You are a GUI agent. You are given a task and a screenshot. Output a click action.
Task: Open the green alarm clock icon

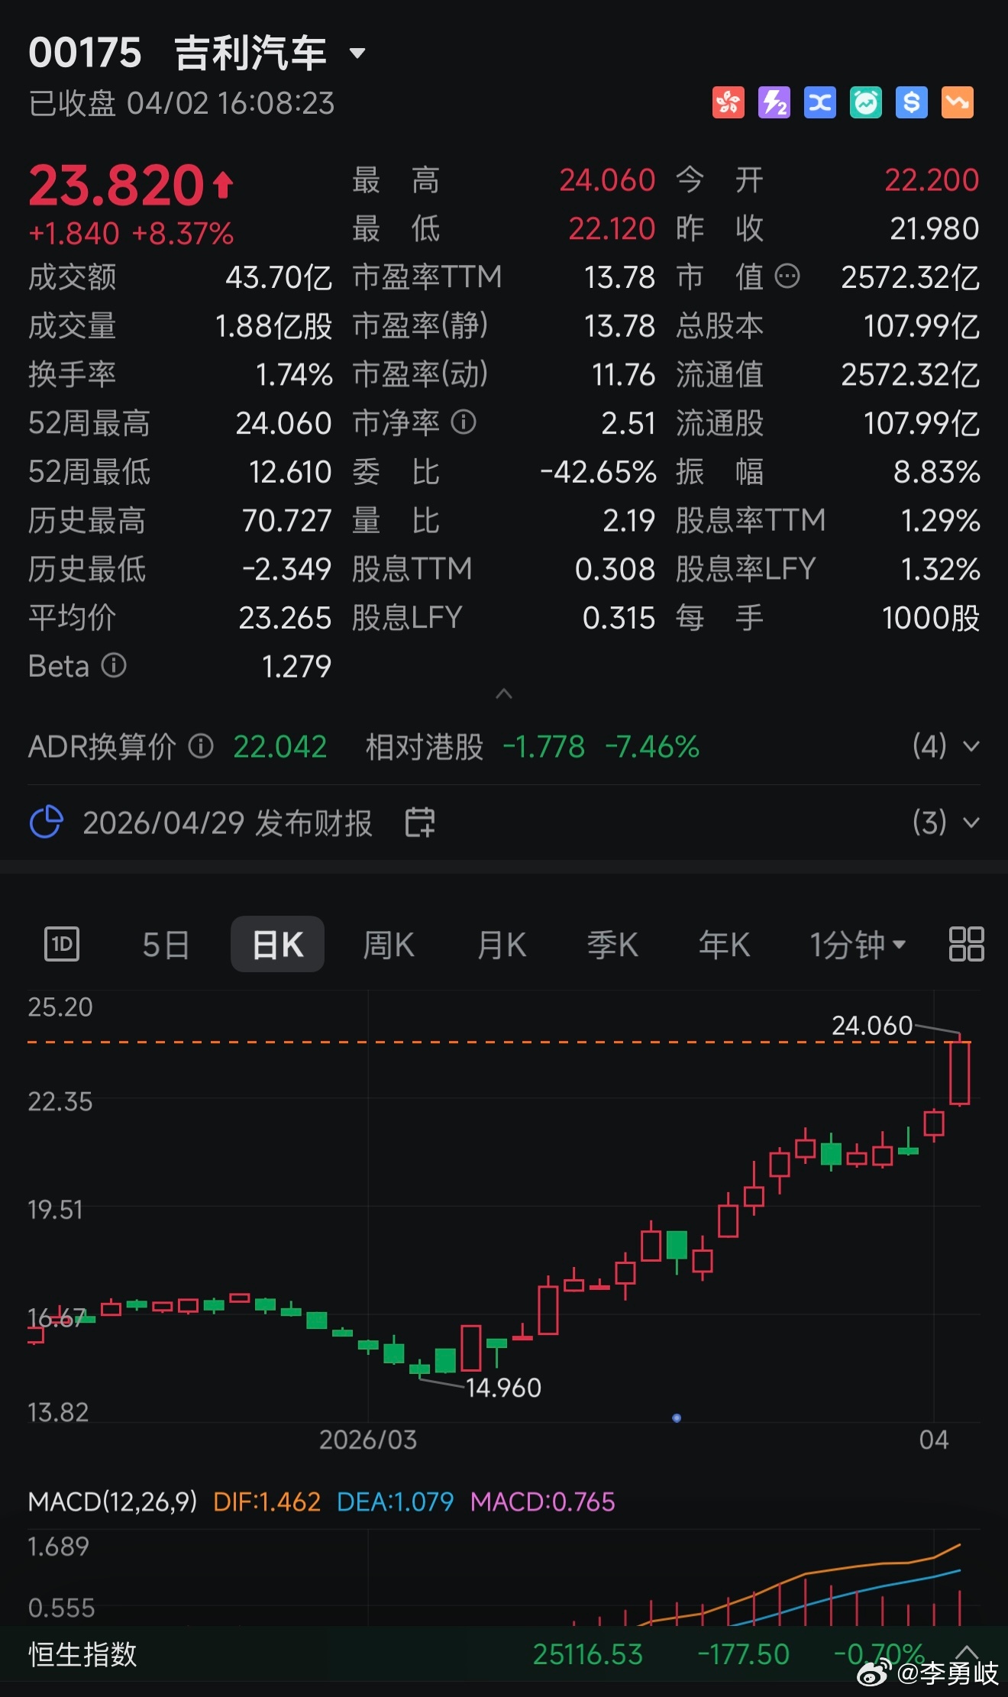coord(865,102)
